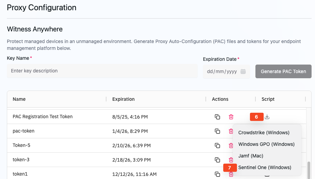Pick Jamf (Mac) from script menu
Viewport: 315px width, 179px height.
click(251, 156)
